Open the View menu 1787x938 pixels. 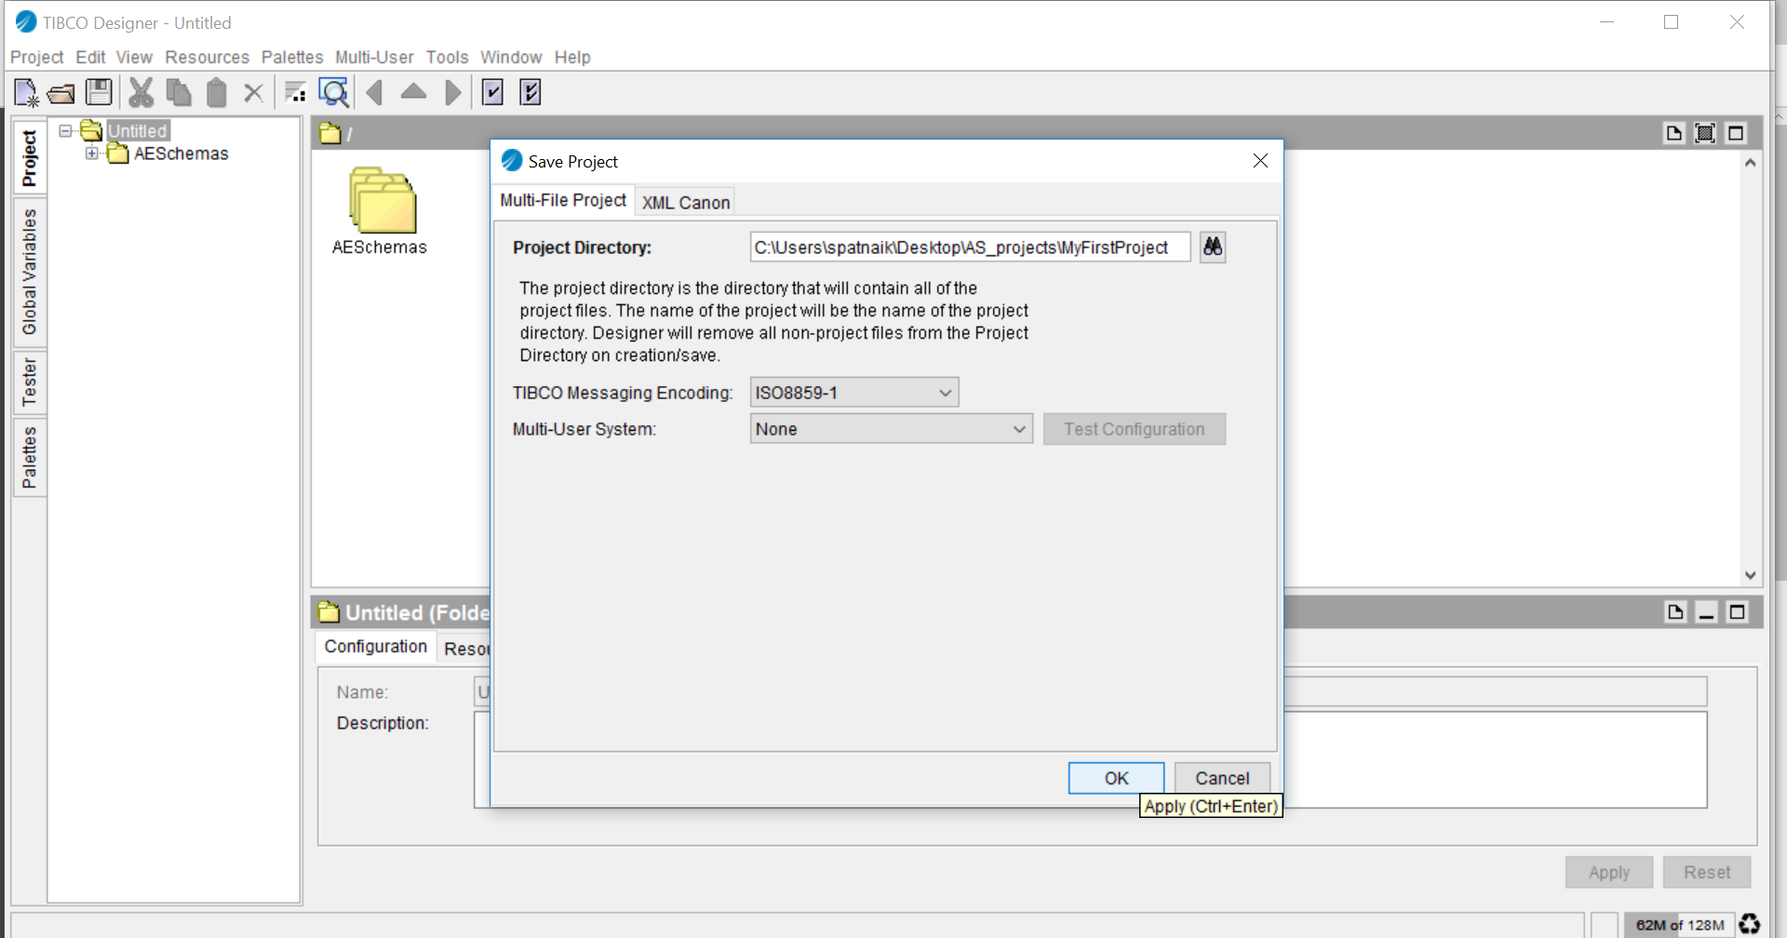click(134, 57)
